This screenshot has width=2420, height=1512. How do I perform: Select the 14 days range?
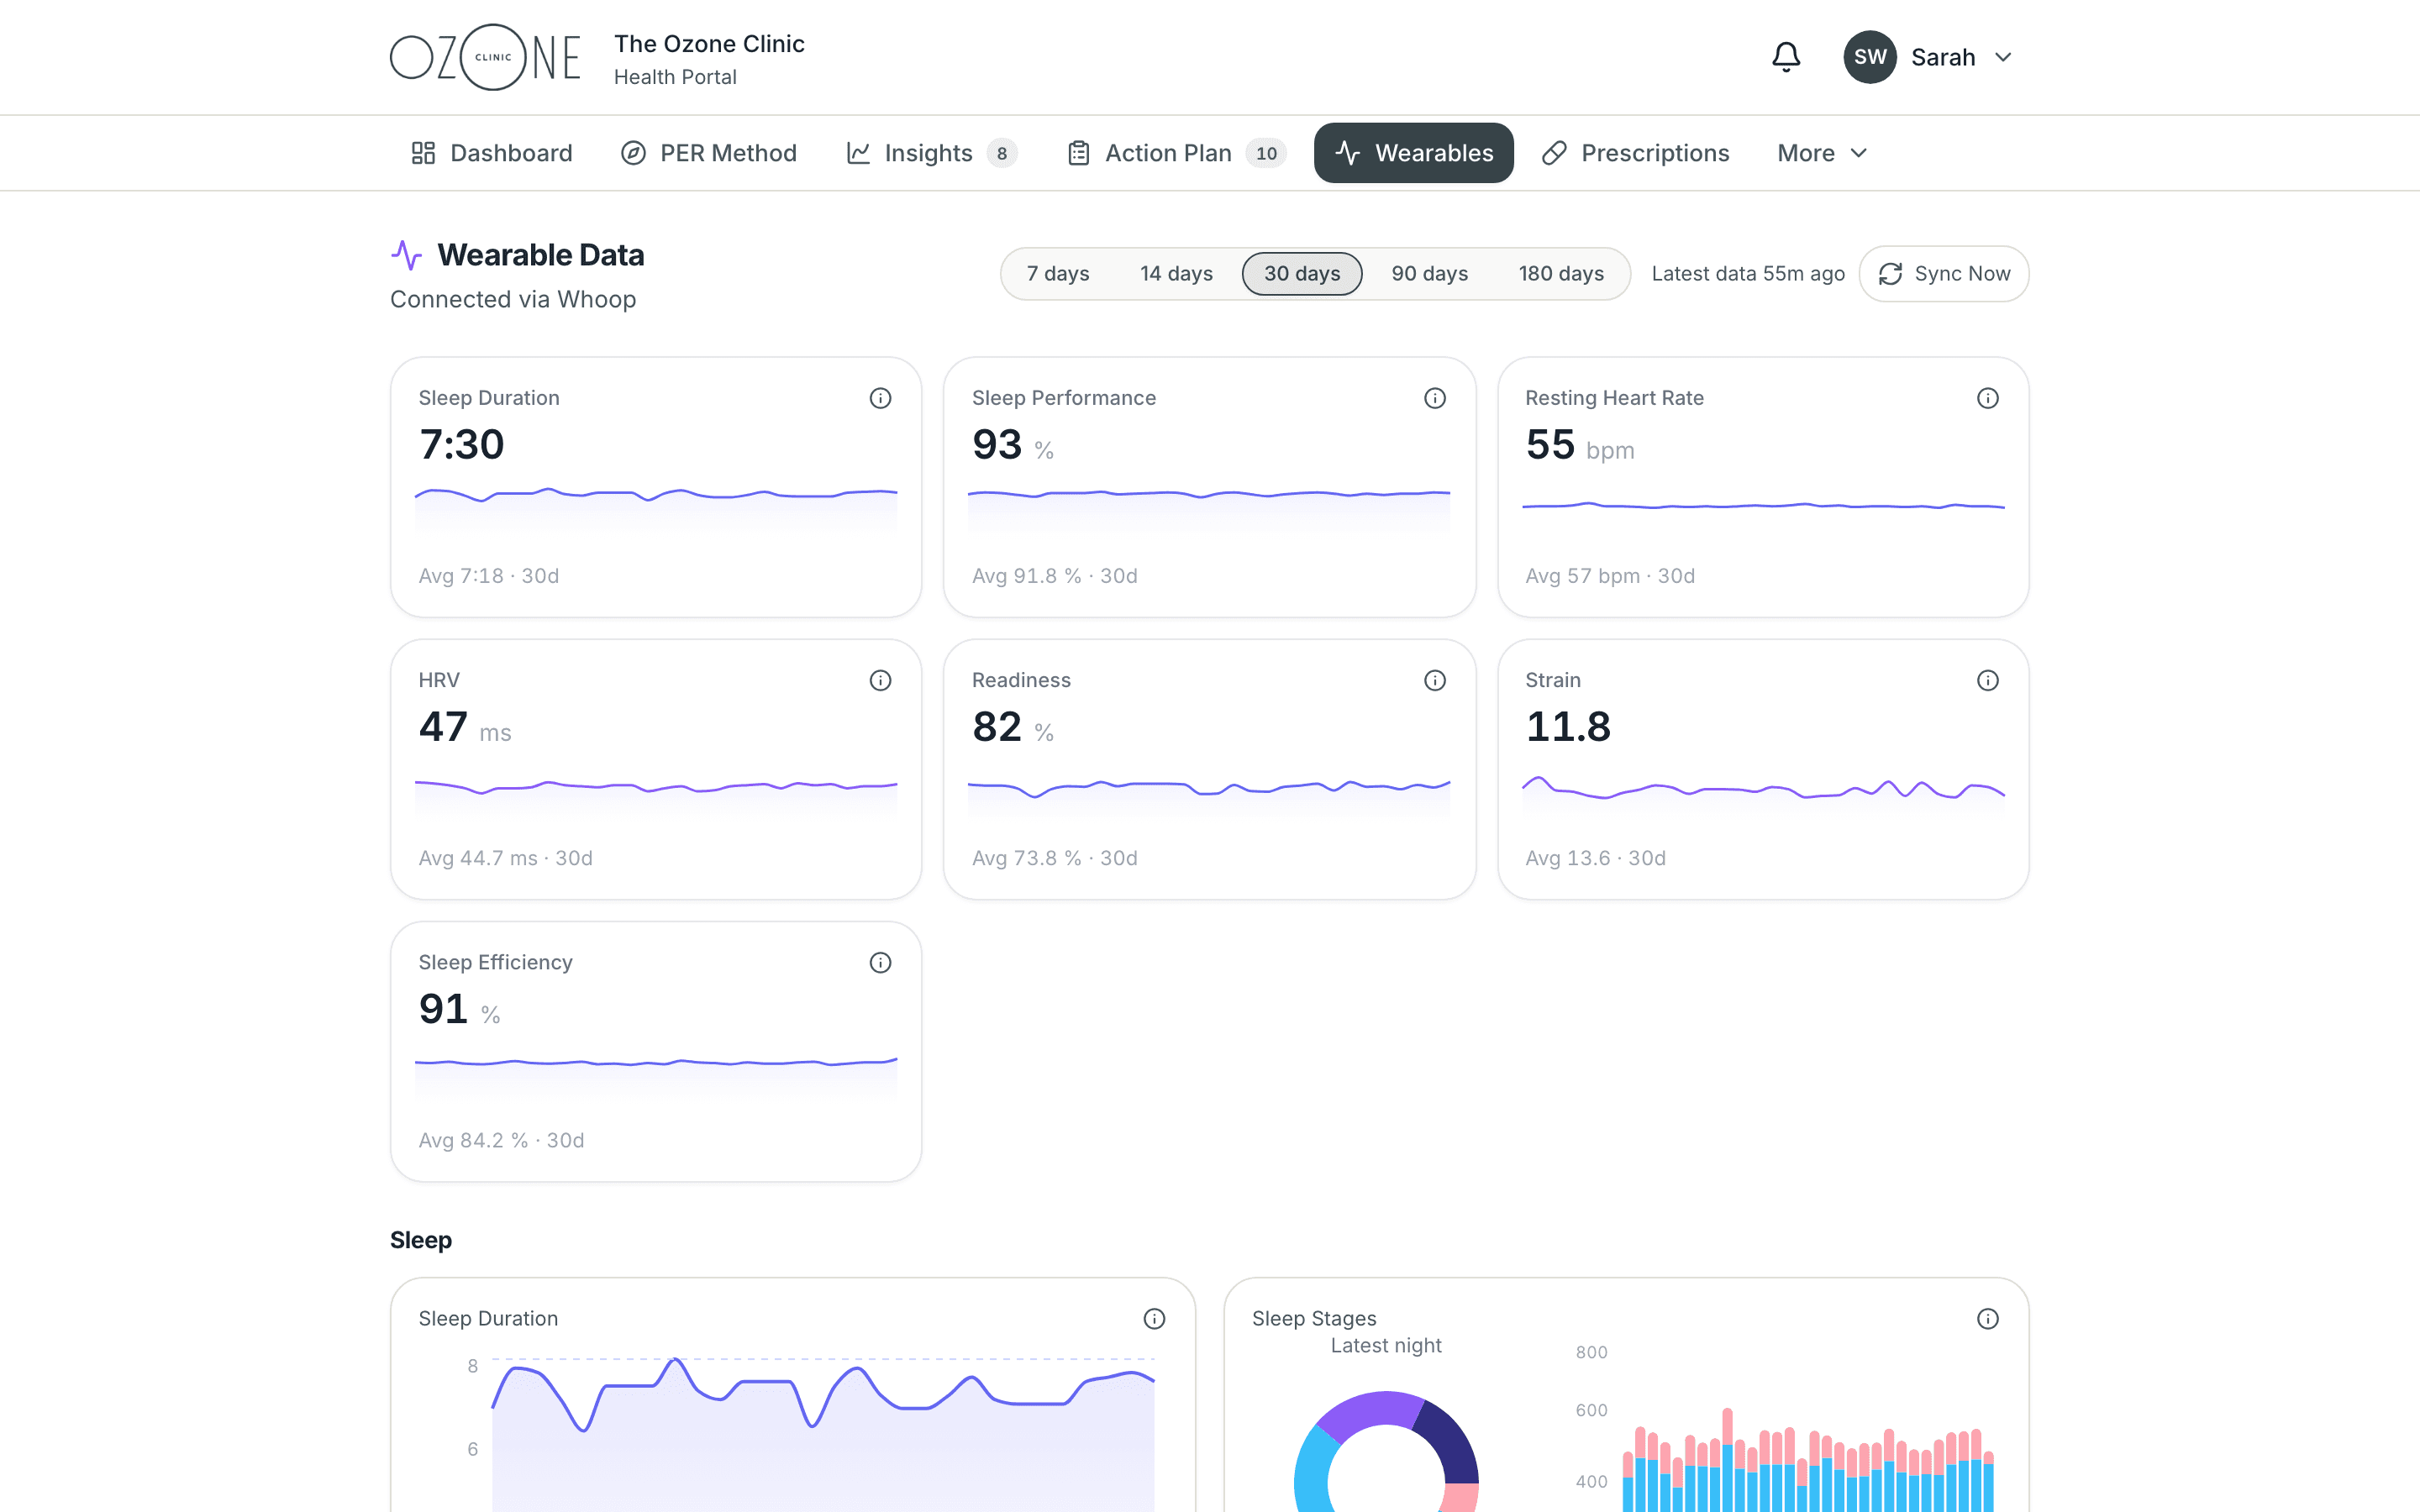[1176, 274]
